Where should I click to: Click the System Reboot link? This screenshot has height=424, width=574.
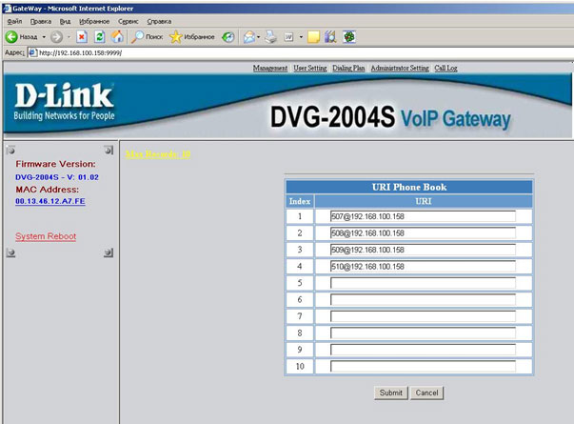(46, 236)
